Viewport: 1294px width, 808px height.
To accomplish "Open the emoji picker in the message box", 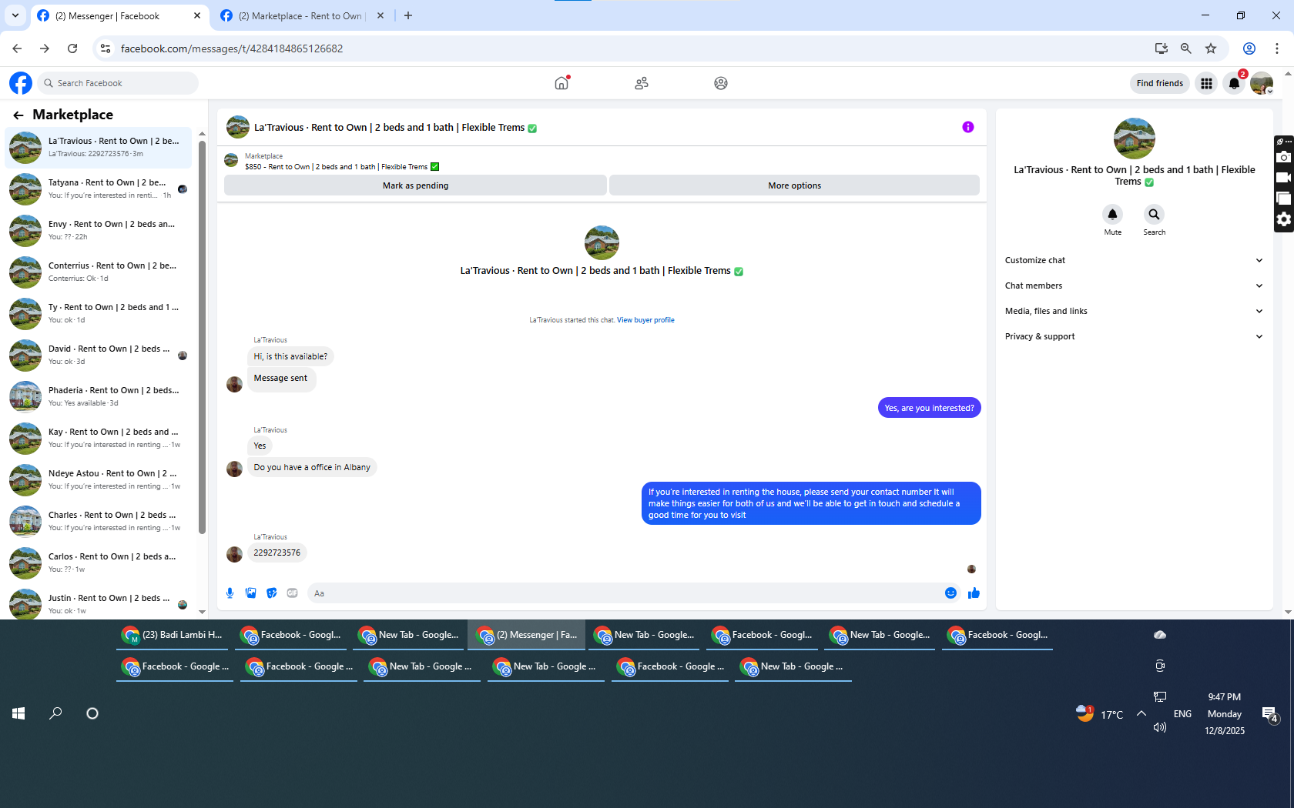I will pyautogui.click(x=950, y=593).
